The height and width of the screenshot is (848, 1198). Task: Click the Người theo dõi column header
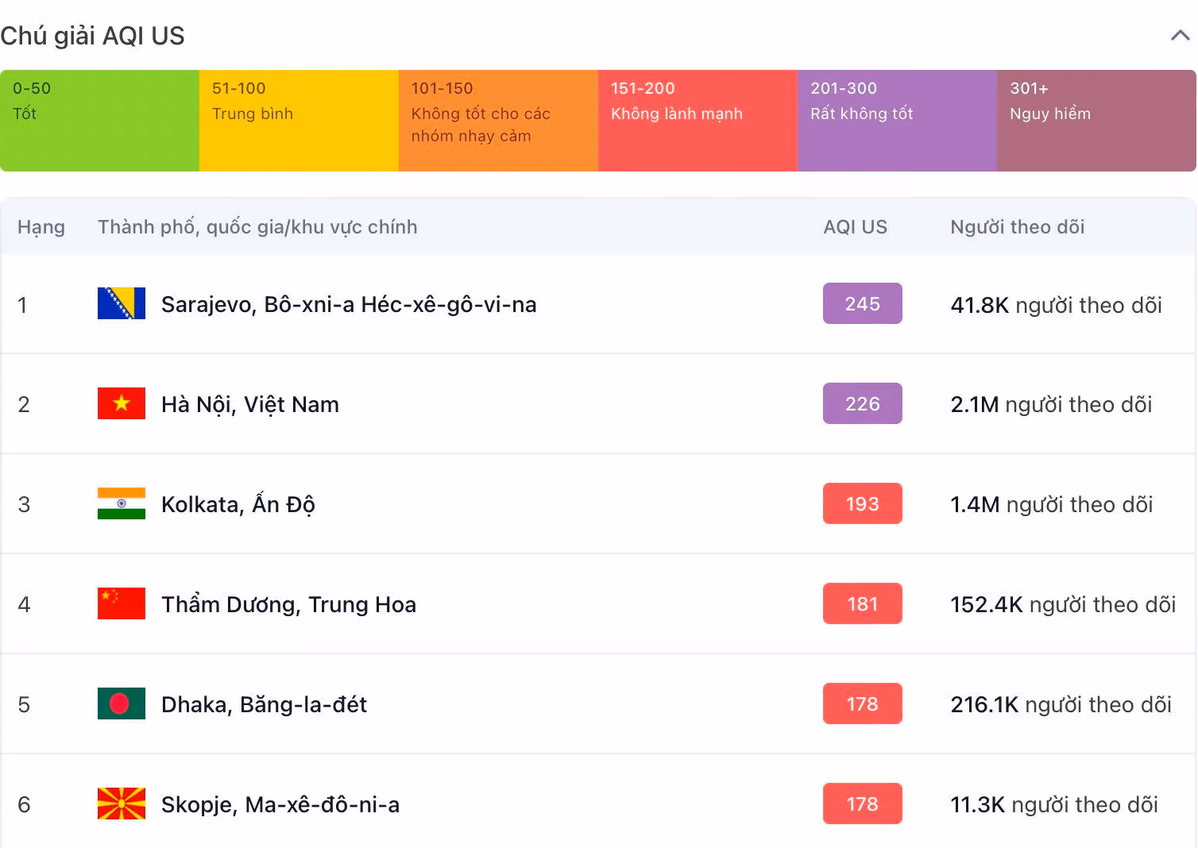click(x=1017, y=227)
